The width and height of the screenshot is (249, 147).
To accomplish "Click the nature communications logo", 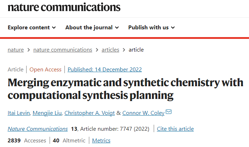I will point(64,7).
